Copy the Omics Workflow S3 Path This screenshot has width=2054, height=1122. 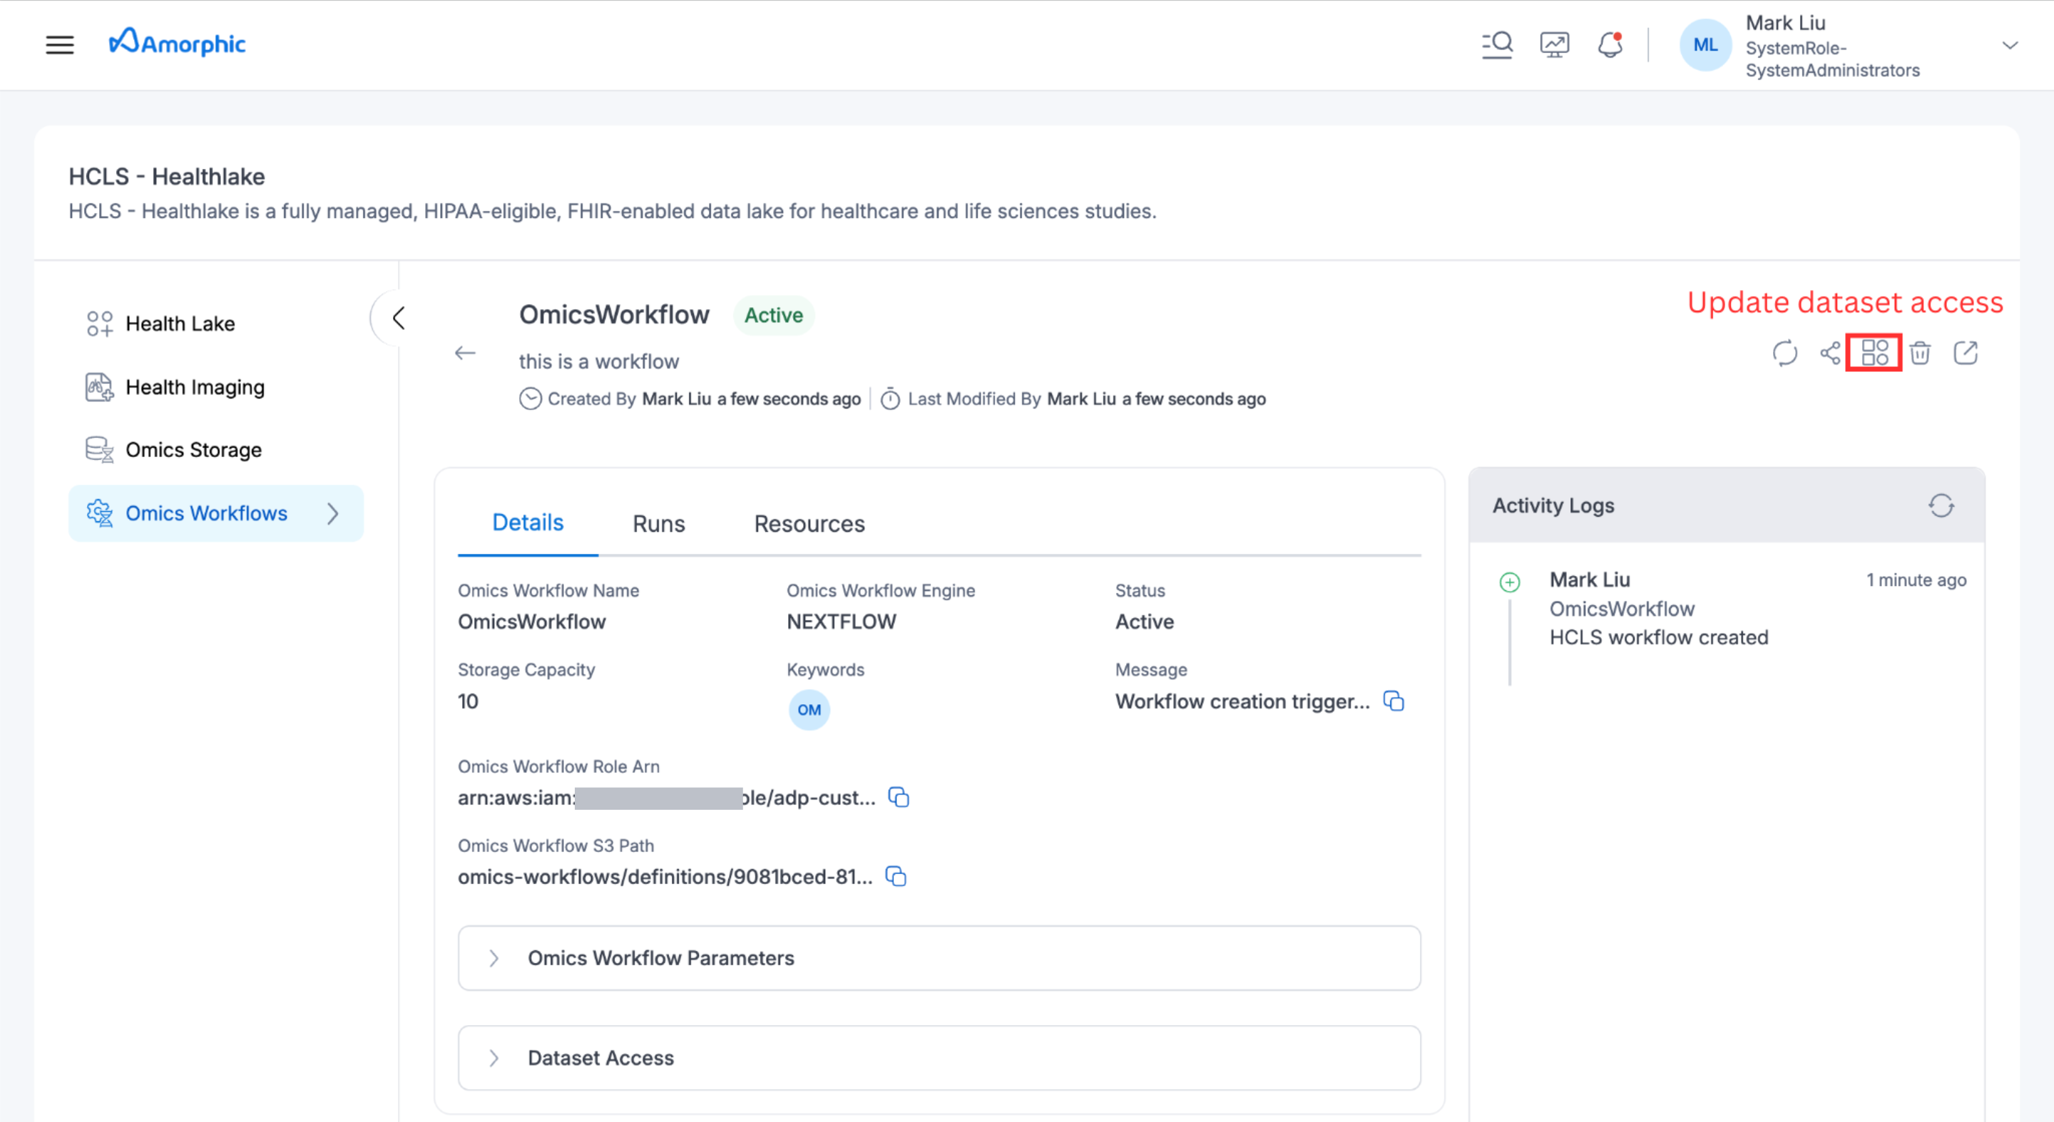pyautogui.click(x=896, y=877)
